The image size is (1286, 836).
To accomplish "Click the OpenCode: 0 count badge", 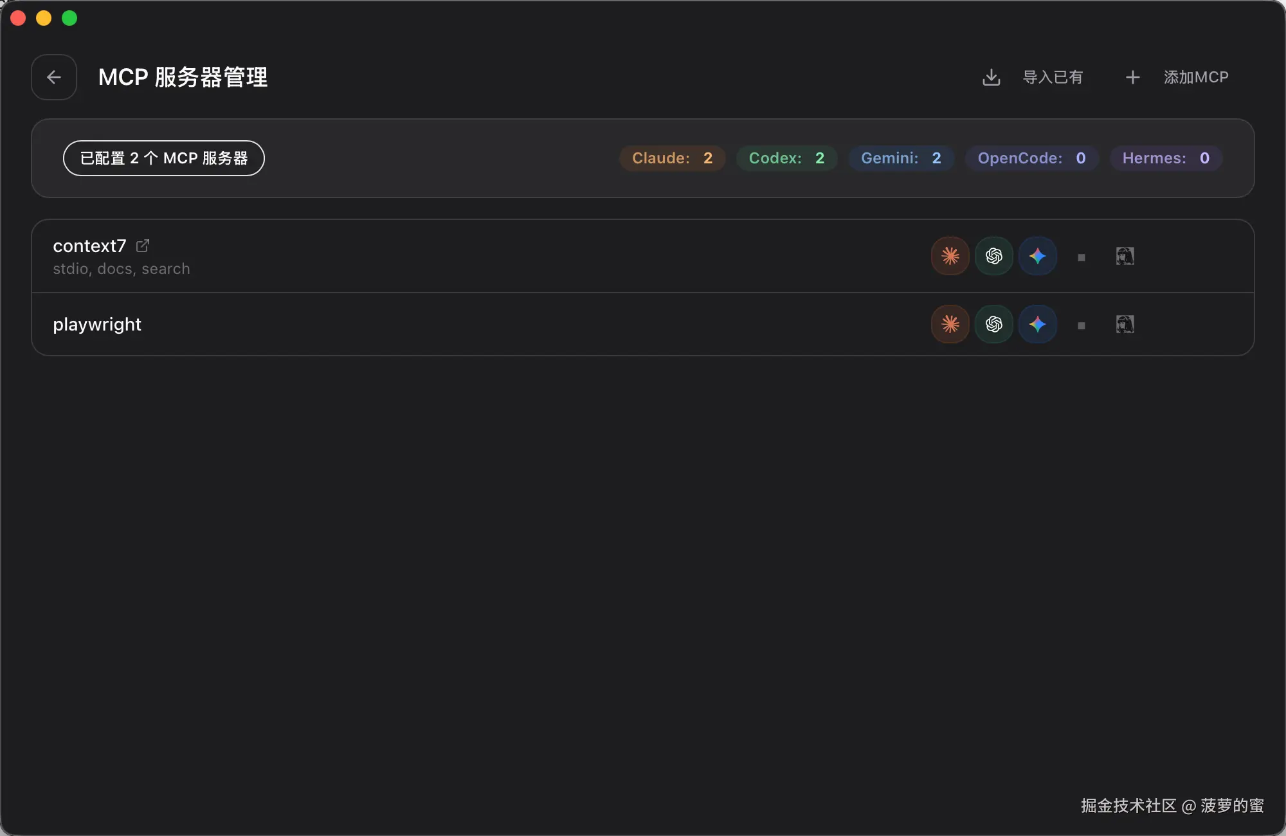I will pyautogui.click(x=1031, y=158).
